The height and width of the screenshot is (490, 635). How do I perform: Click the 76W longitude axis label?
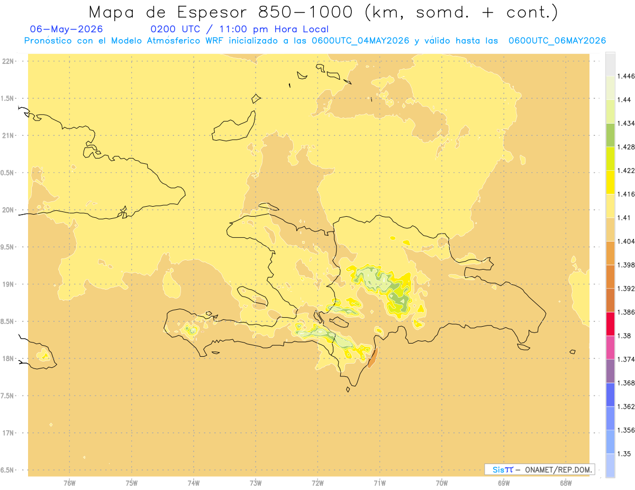(69, 483)
